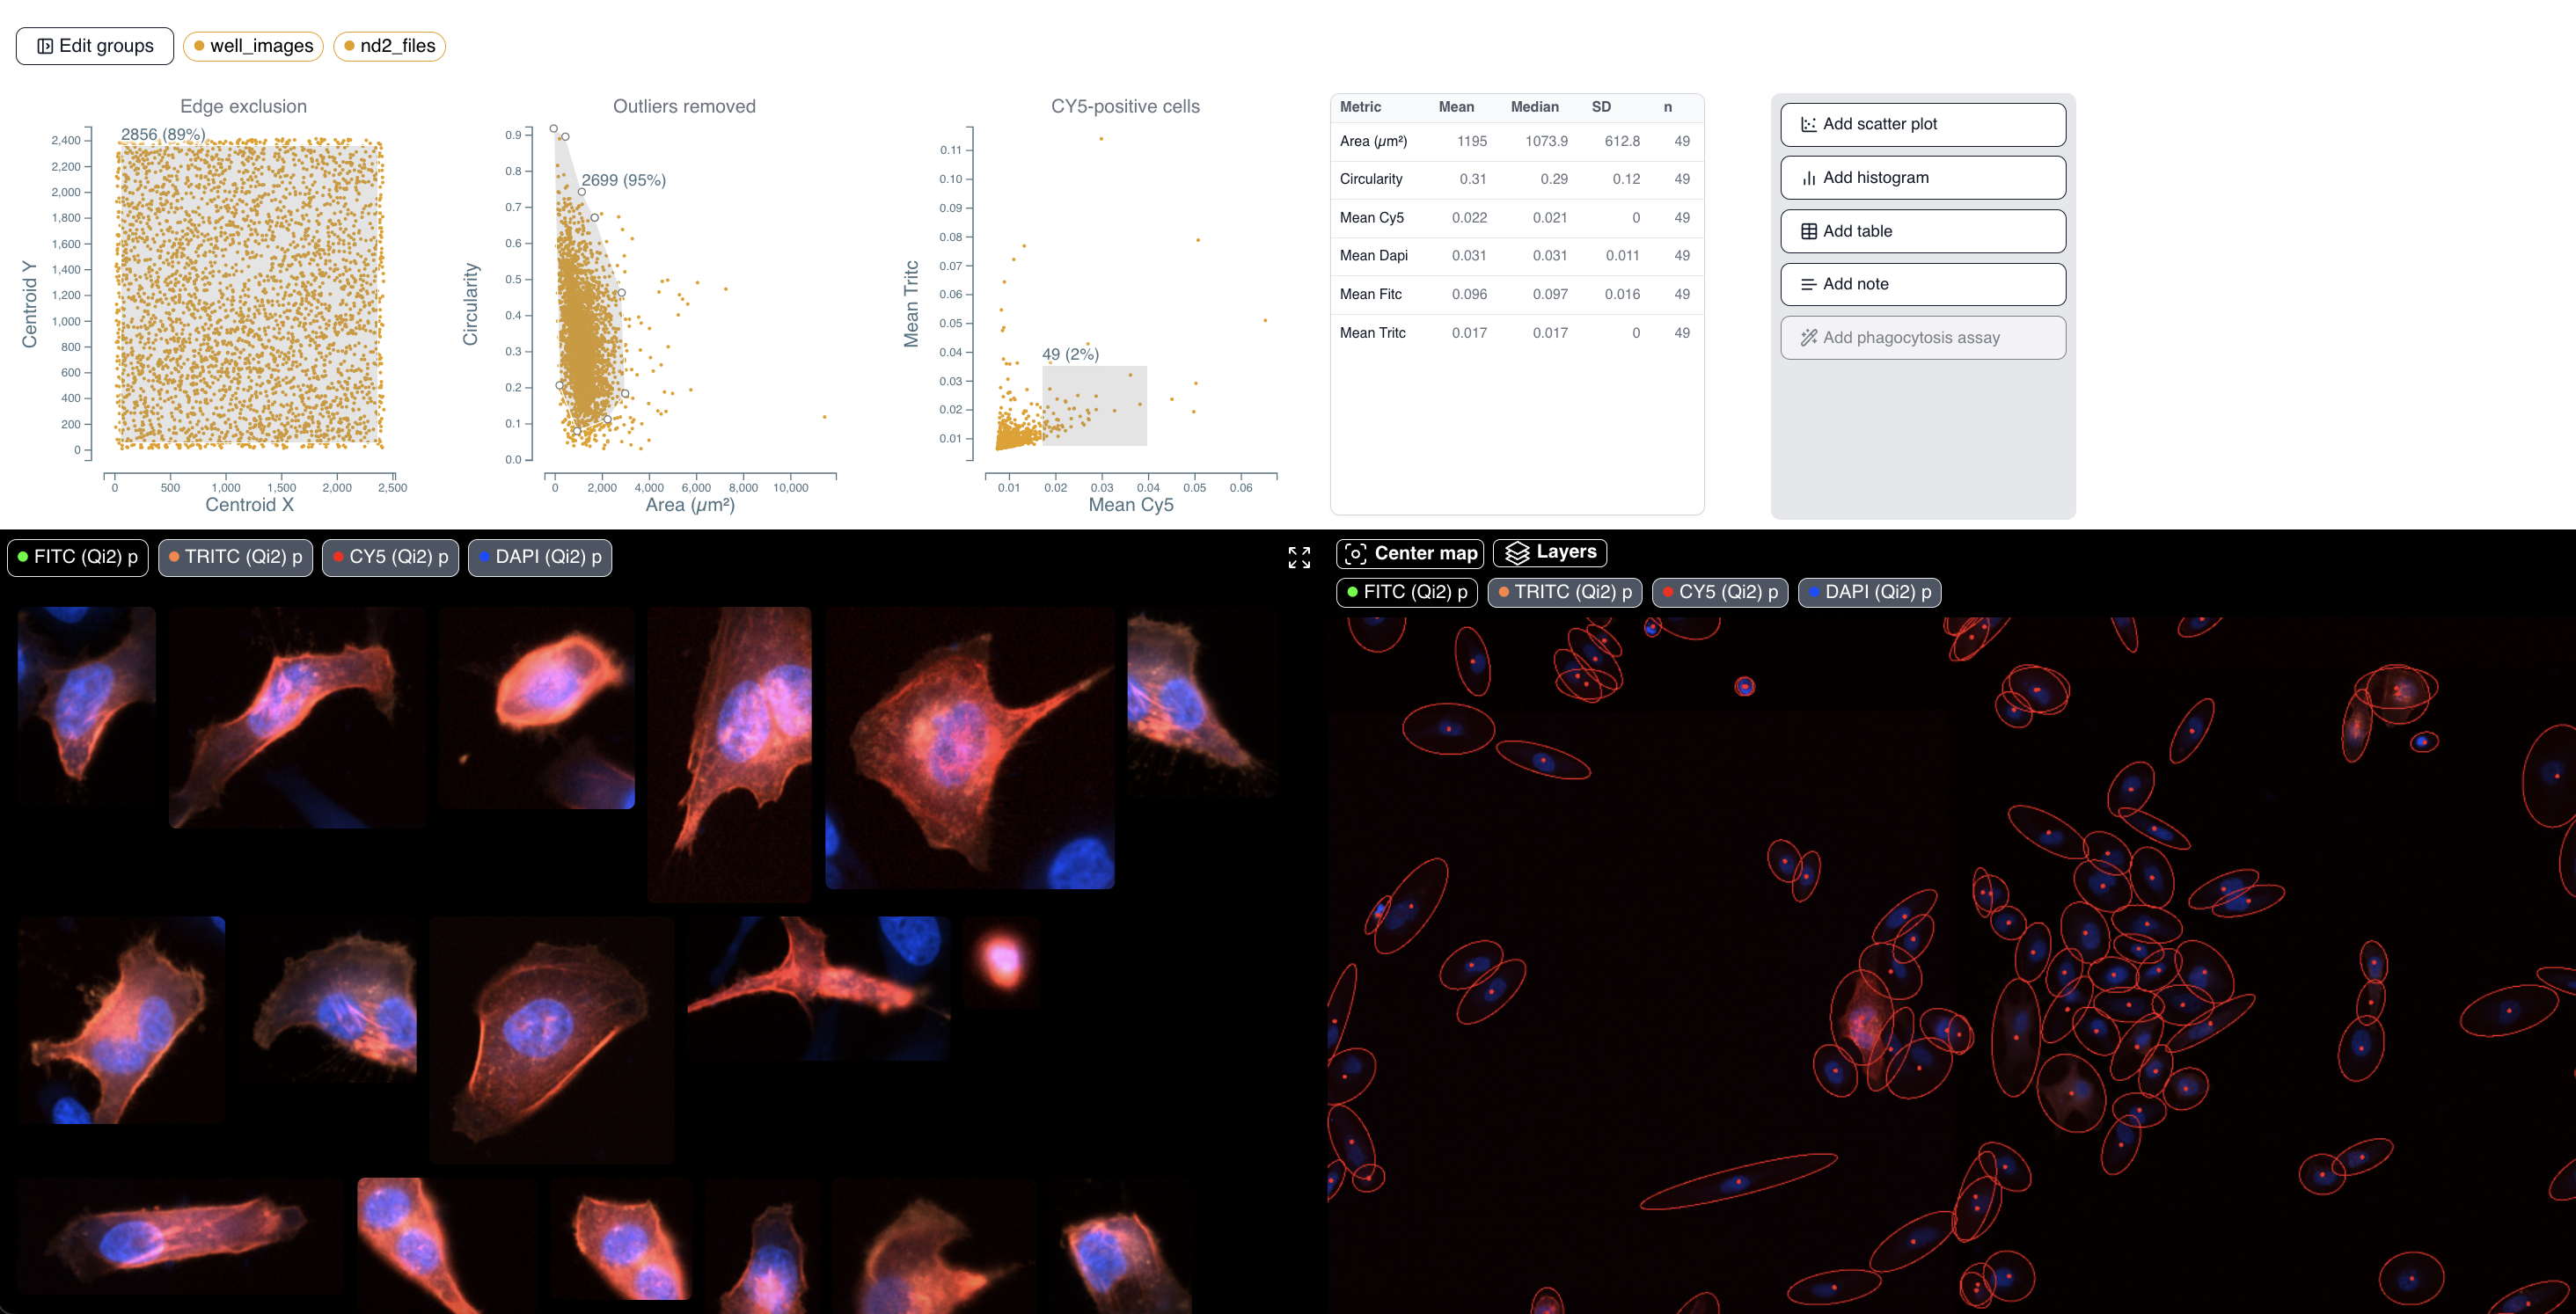This screenshot has width=2576, height=1314.
Task: Click the Add histogram button
Action: [x=1922, y=178]
